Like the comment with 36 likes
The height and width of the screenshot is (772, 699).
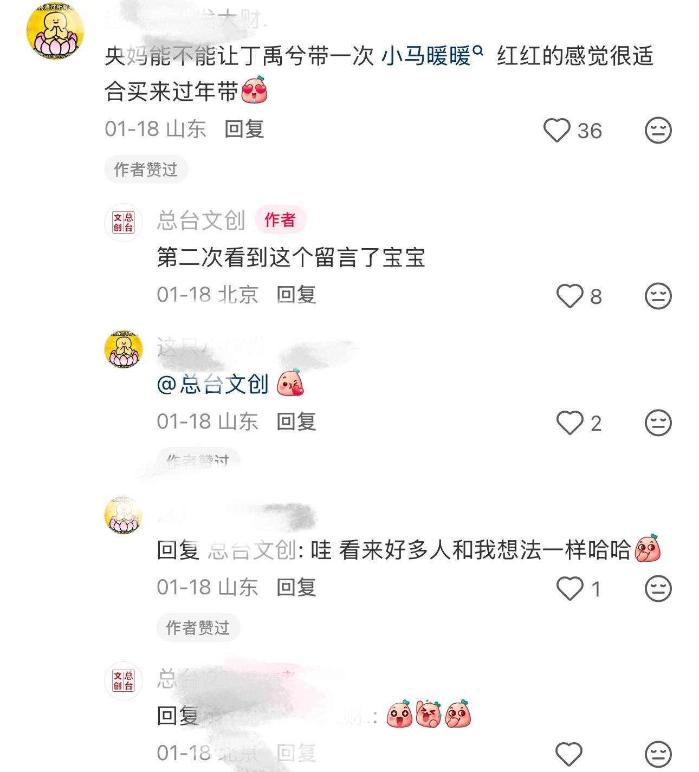(557, 131)
